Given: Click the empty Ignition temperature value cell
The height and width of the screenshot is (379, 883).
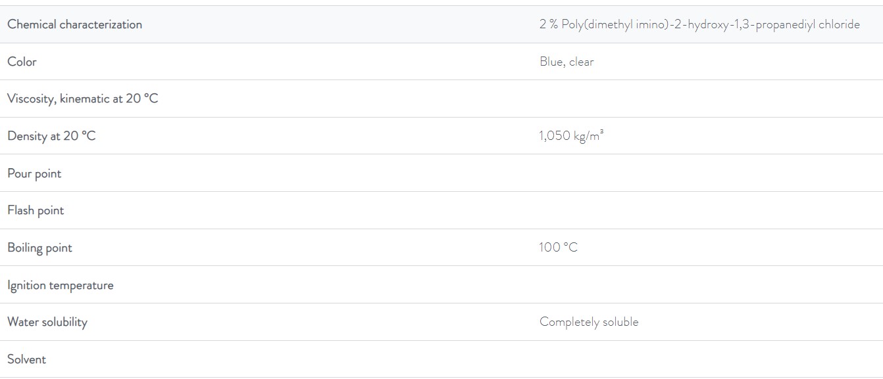Looking at the screenshot, I should [x=707, y=285].
